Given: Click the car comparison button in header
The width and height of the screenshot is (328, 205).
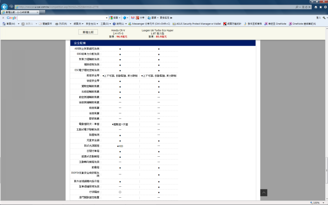Looking at the screenshot, I should coord(88,32).
